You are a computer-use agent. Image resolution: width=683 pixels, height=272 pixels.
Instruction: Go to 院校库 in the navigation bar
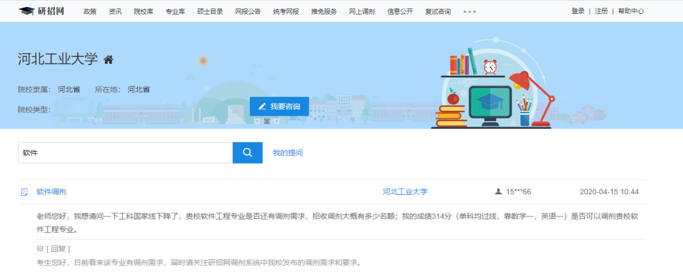(144, 11)
